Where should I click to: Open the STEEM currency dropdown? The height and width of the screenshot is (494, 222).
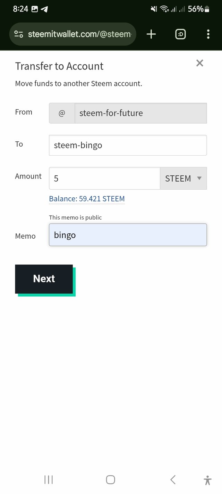[x=183, y=178]
